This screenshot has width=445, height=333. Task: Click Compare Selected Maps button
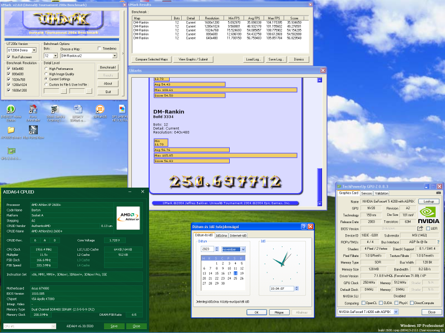pyautogui.click(x=151, y=59)
